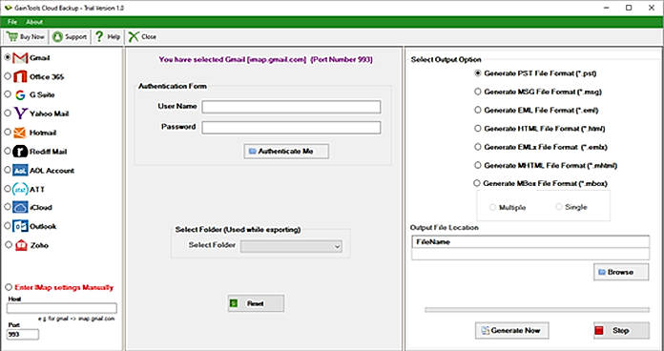Click the Authenticate Me button

(x=286, y=151)
